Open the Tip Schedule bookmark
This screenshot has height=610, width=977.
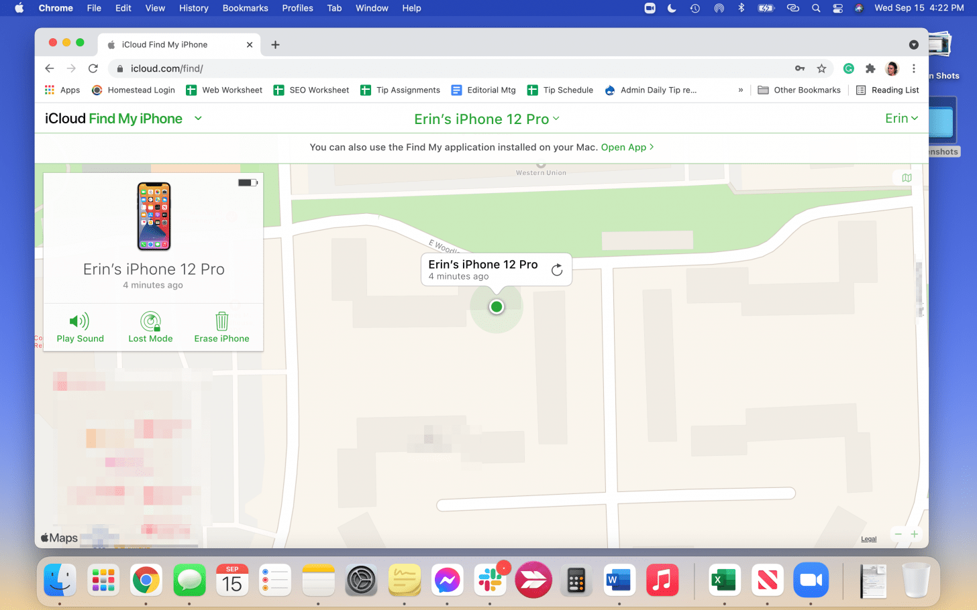pyautogui.click(x=560, y=90)
